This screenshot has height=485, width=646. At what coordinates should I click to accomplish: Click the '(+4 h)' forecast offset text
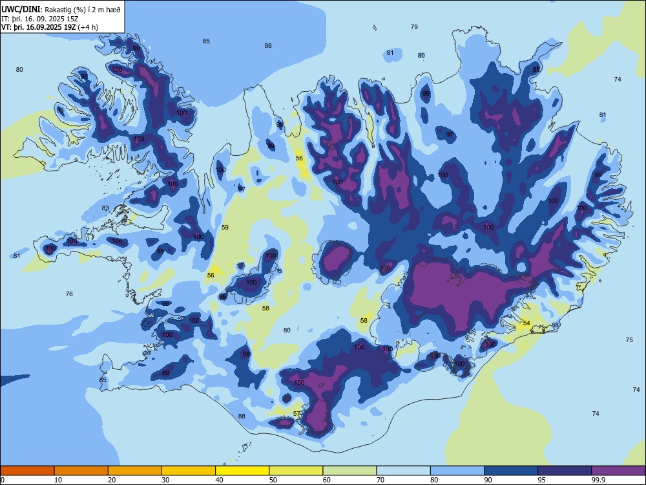(x=88, y=27)
